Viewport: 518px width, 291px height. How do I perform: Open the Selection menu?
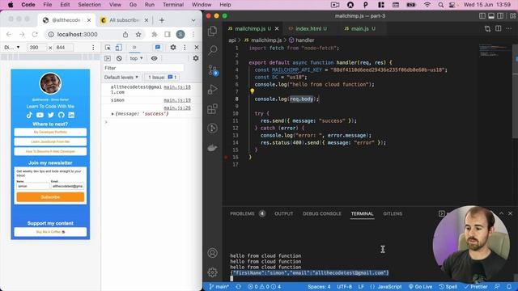[x=89, y=5]
